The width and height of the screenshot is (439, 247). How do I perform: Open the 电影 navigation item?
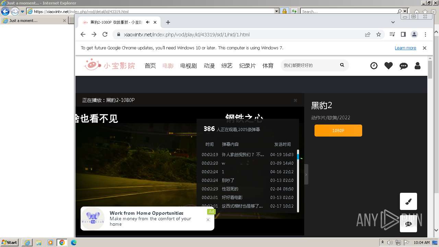pyautogui.click(x=168, y=66)
